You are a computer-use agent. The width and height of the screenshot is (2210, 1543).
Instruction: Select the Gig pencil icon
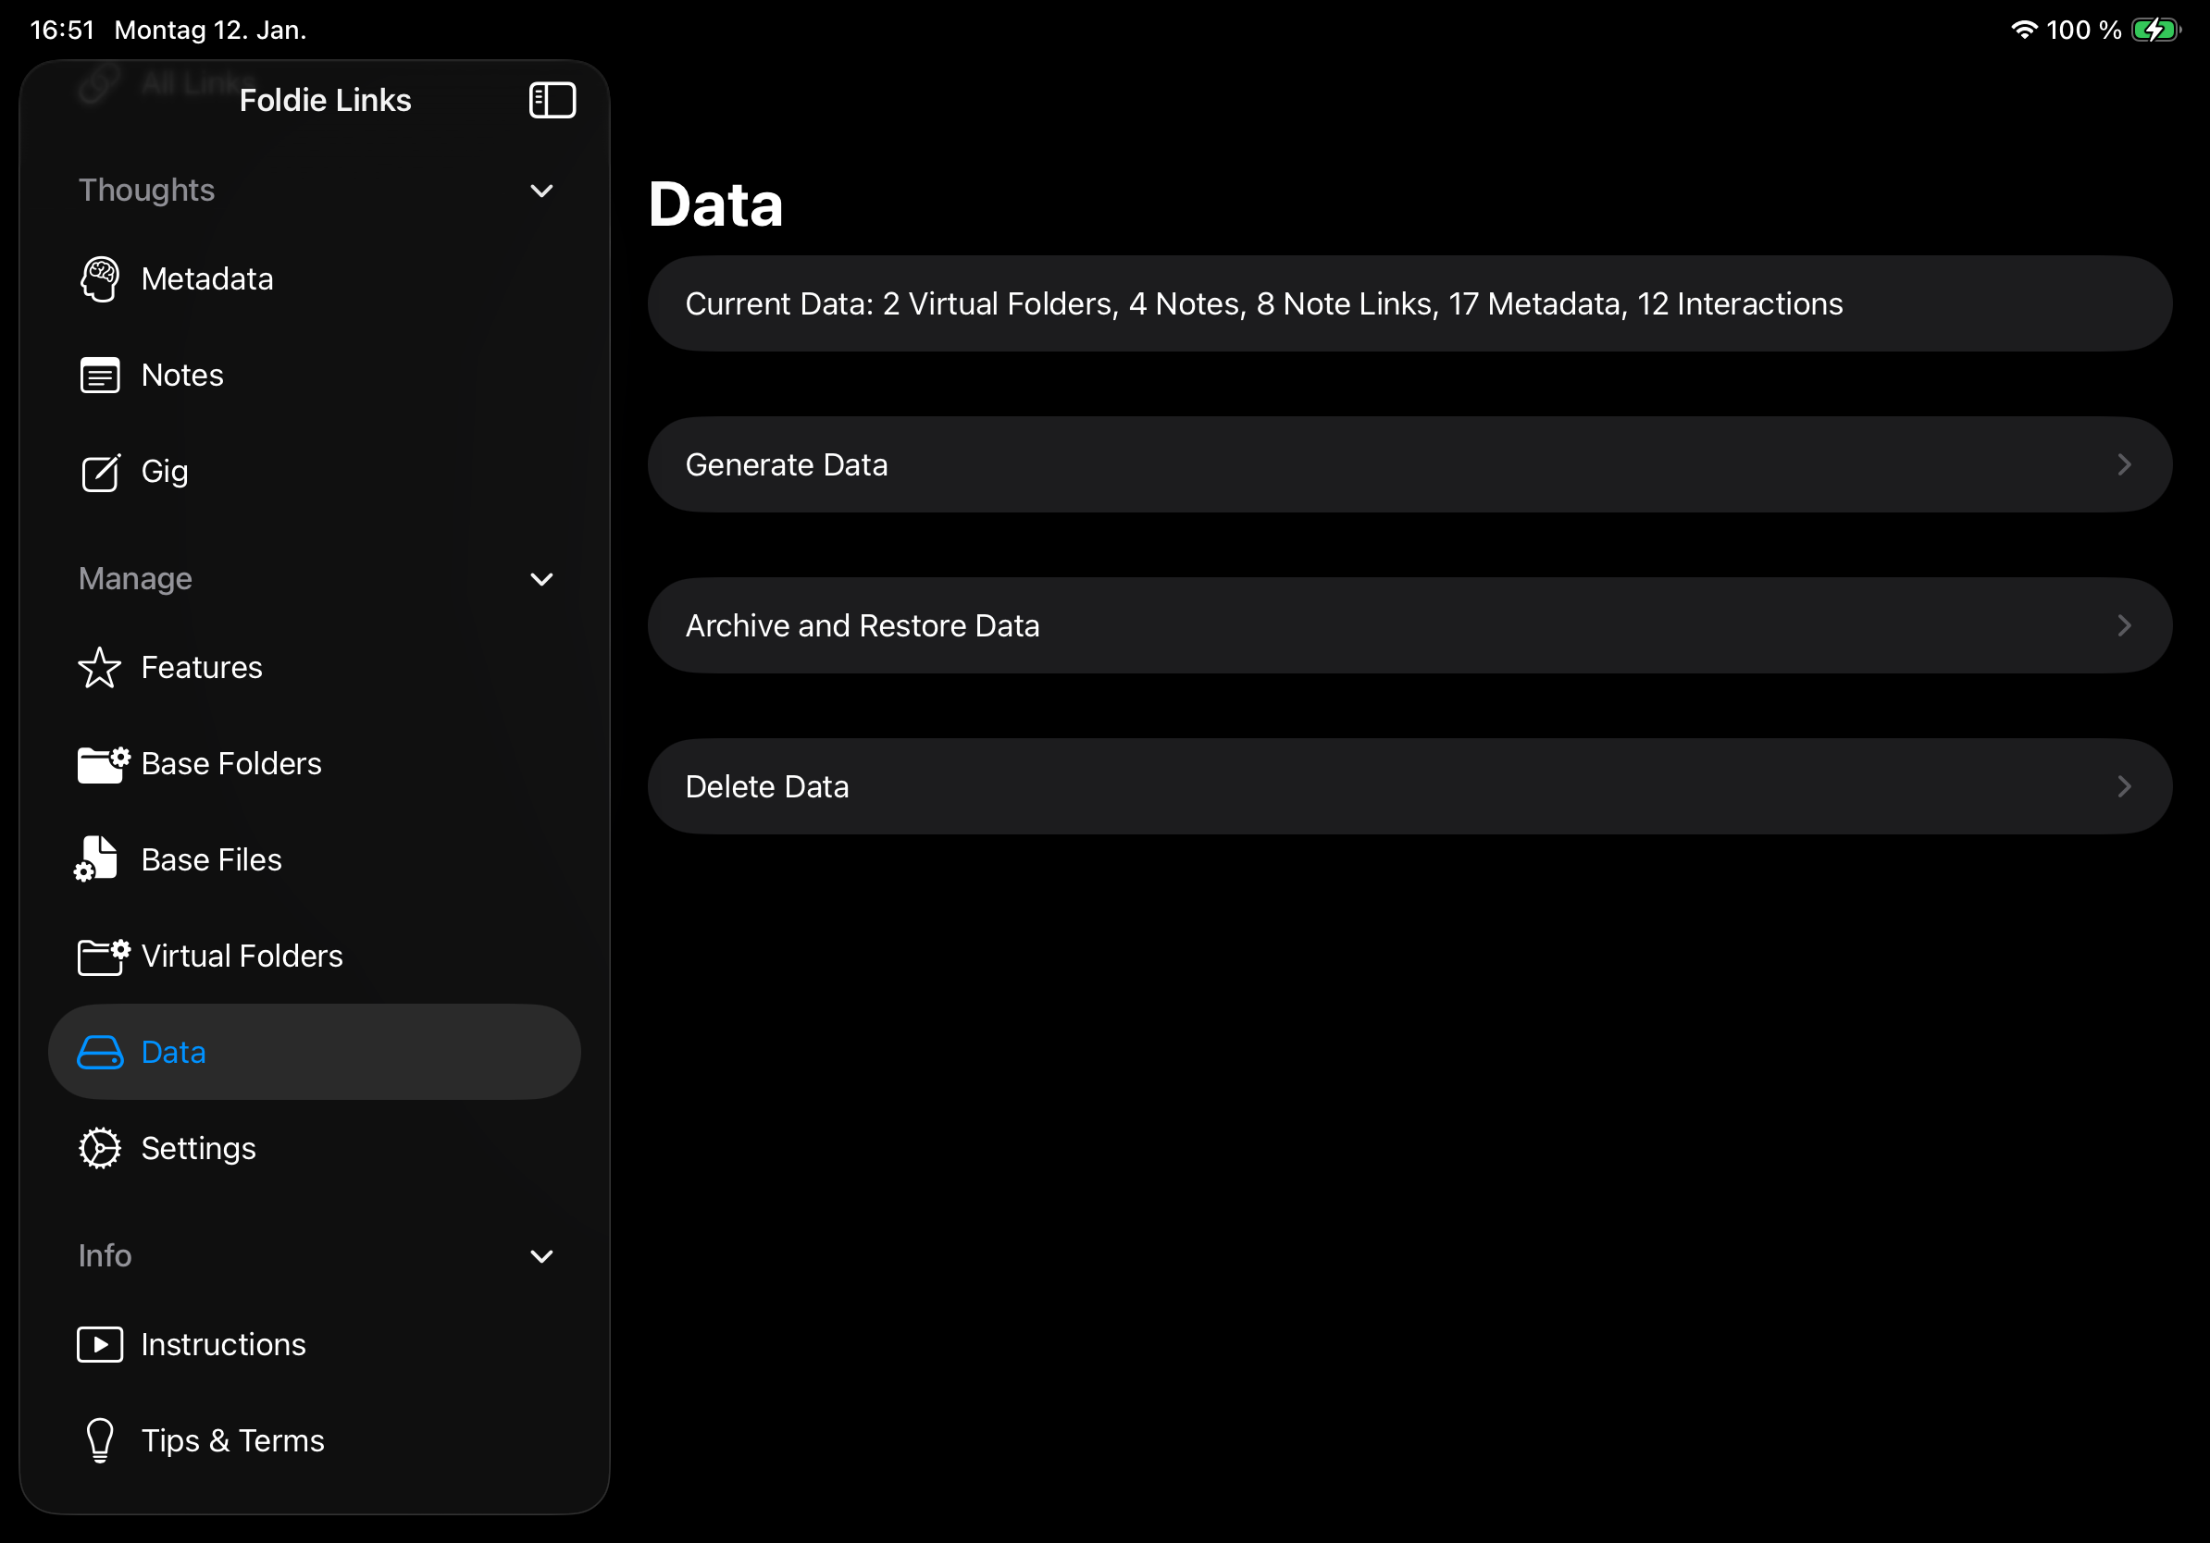pyautogui.click(x=99, y=473)
